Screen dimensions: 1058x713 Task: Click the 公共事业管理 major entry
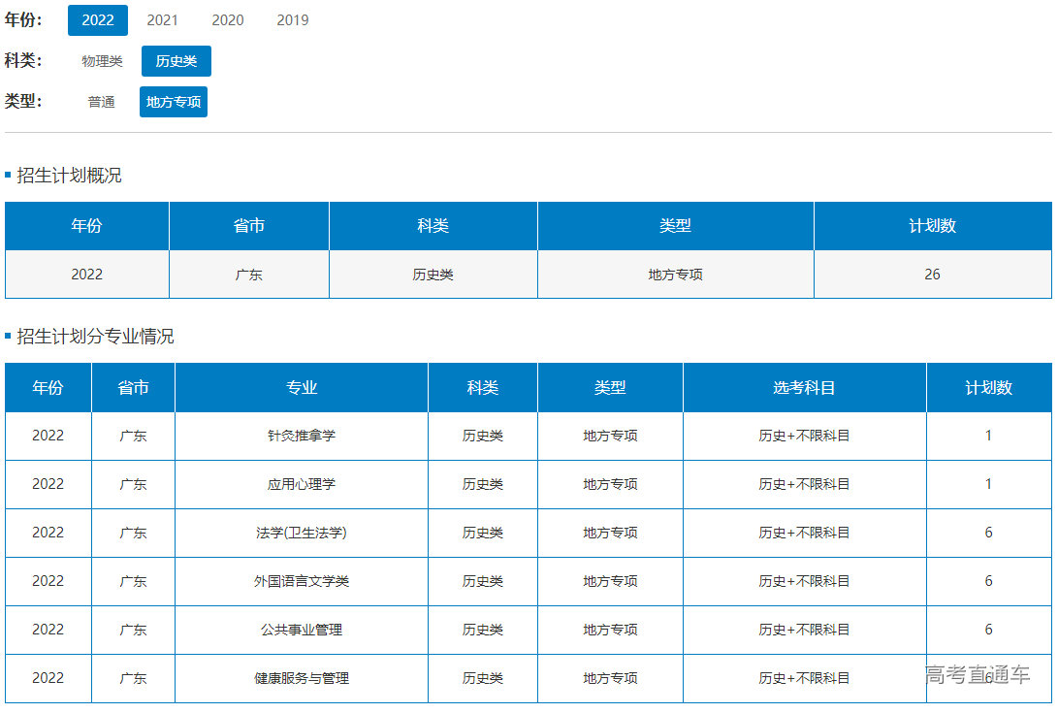(x=302, y=630)
